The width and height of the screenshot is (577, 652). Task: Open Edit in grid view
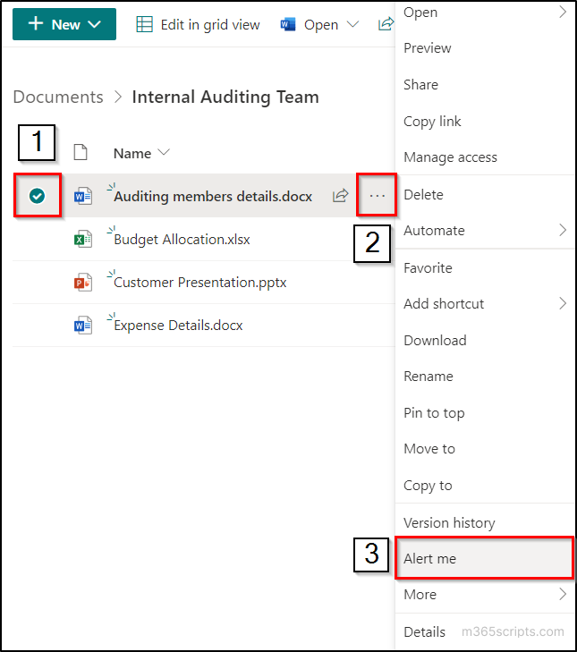coord(198,24)
